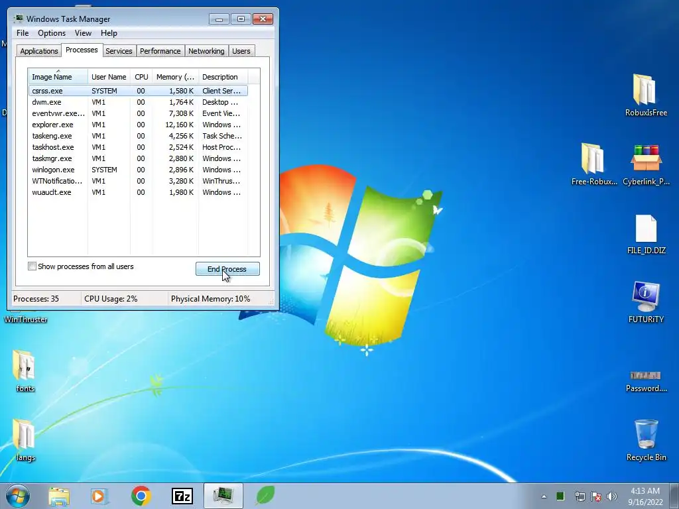Switch to the Applications tab
Screen dimensions: 679x509
(39, 51)
